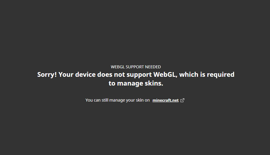Click "You can still manage your skin on" text
The height and width of the screenshot is (155, 270).
point(118,100)
